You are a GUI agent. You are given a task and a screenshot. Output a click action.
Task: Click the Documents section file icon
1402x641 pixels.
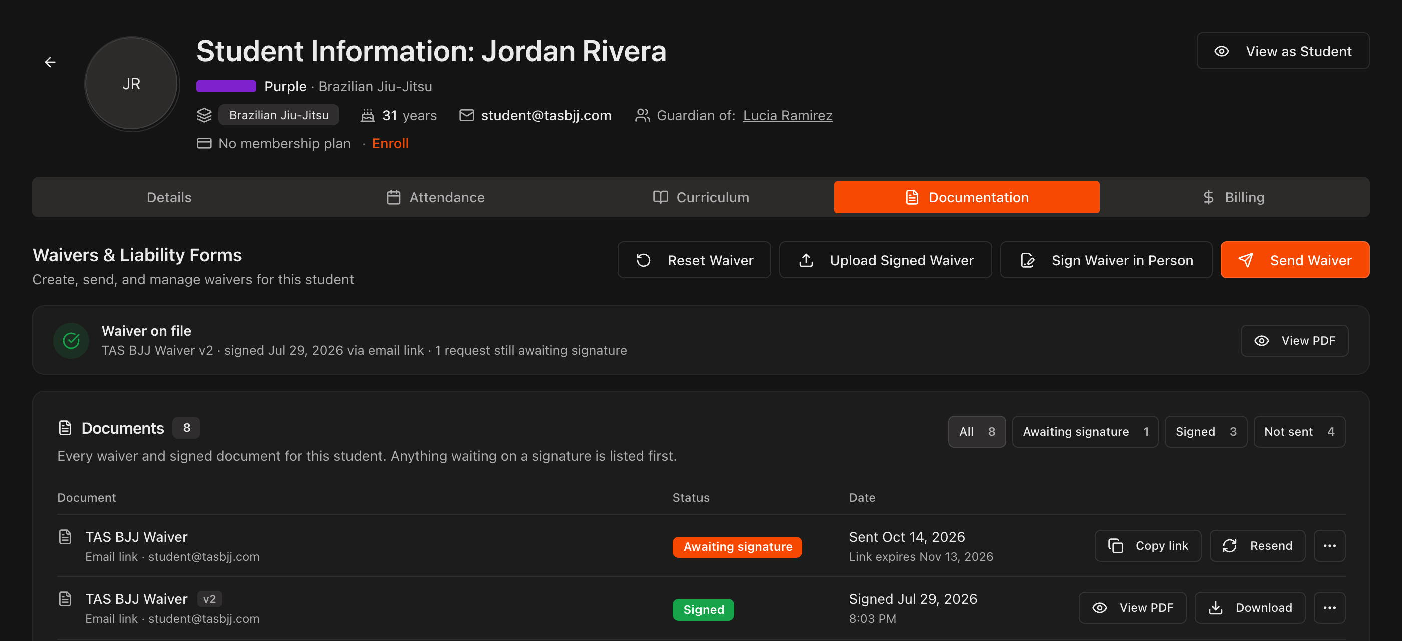coord(65,428)
